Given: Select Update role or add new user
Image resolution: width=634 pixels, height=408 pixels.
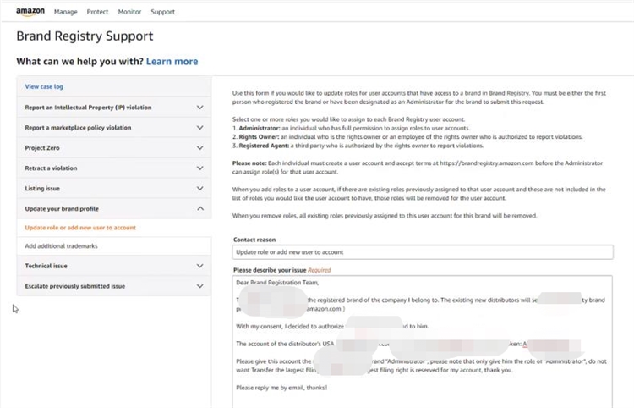Looking at the screenshot, I should tap(80, 228).
